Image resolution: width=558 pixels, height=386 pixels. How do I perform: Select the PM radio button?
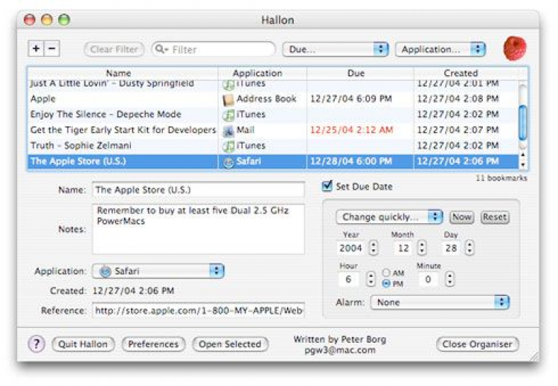[x=386, y=283]
